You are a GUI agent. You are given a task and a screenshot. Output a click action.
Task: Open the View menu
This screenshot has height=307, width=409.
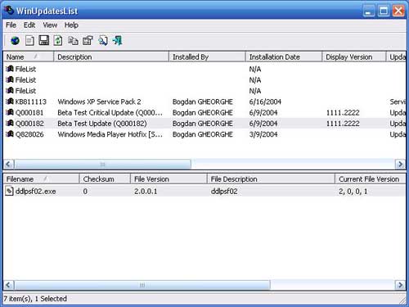pos(50,25)
